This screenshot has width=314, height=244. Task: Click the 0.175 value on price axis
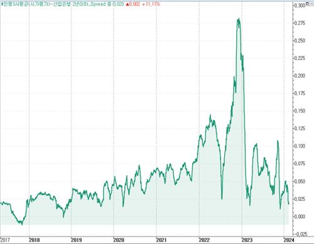click(x=300, y=93)
